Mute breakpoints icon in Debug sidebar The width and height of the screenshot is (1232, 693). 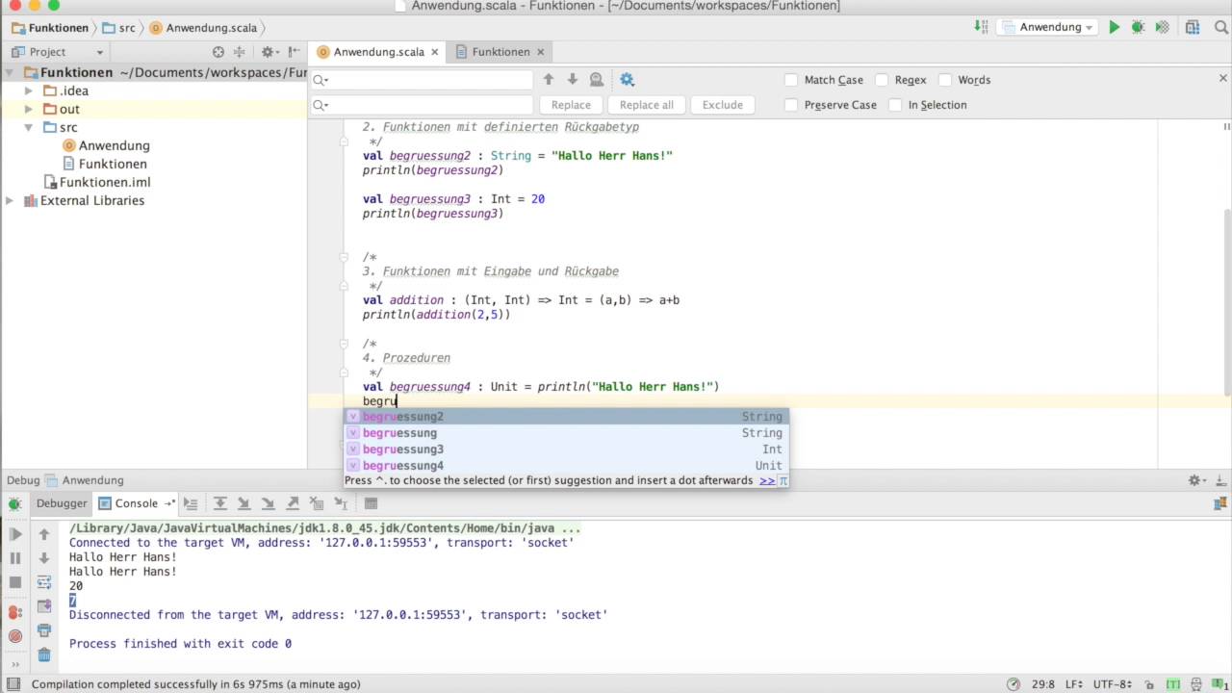(15, 636)
